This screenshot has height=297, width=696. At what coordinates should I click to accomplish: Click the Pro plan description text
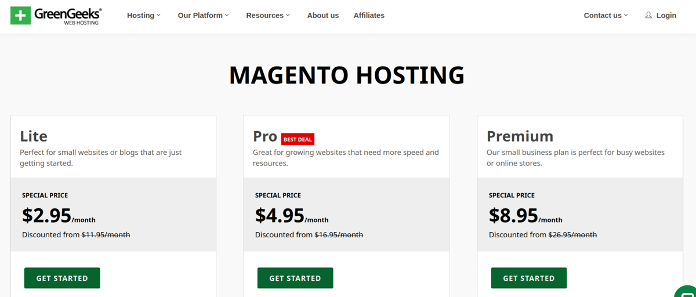(x=346, y=158)
